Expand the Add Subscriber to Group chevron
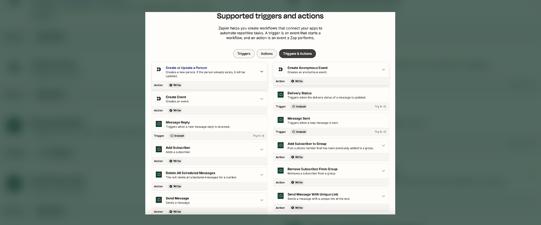541x225 pixels. [x=383, y=145]
